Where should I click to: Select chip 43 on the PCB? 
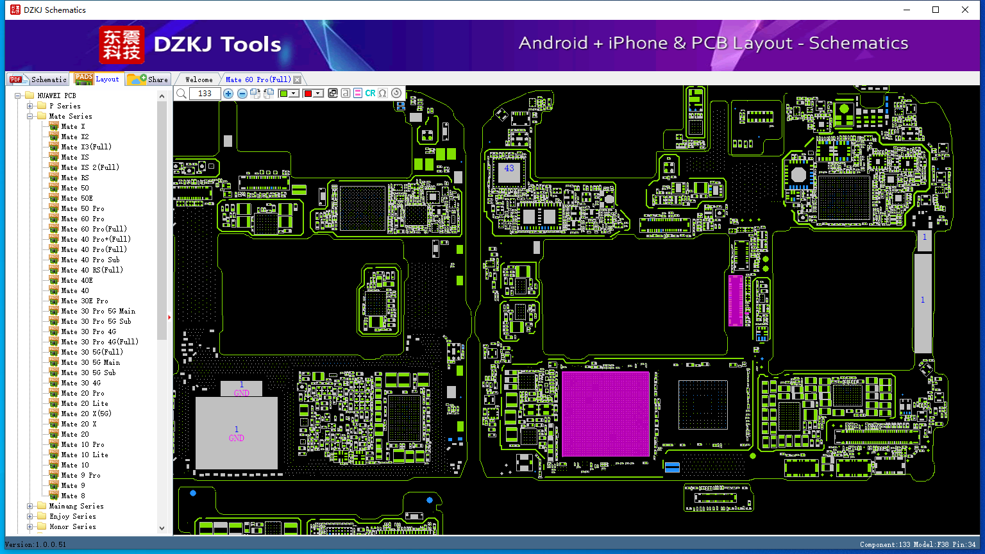[x=509, y=173]
